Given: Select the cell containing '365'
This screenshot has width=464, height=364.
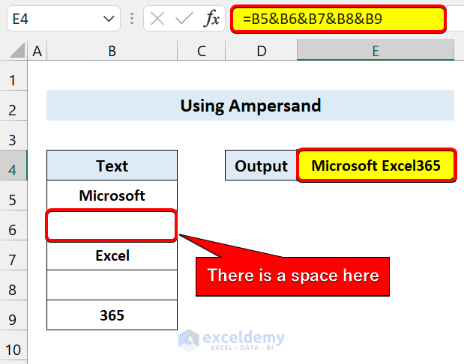Looking at the screenshot, I should click(112, 315).
